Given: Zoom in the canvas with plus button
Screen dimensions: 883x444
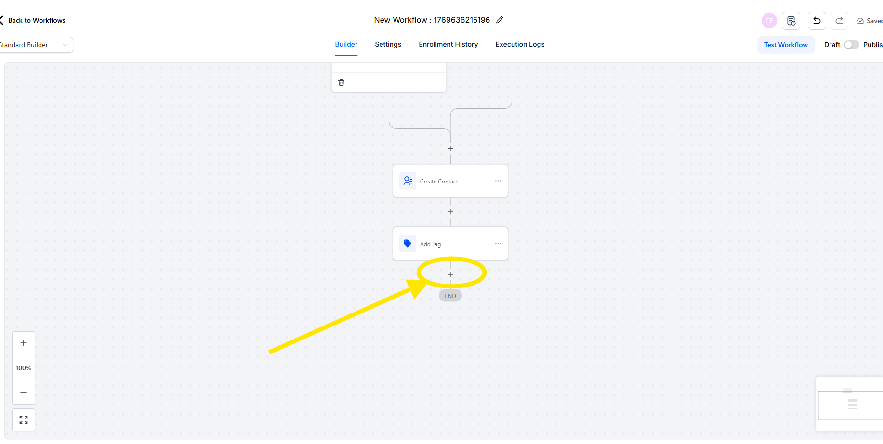Looking at the screenshot, I should (24, 343).
